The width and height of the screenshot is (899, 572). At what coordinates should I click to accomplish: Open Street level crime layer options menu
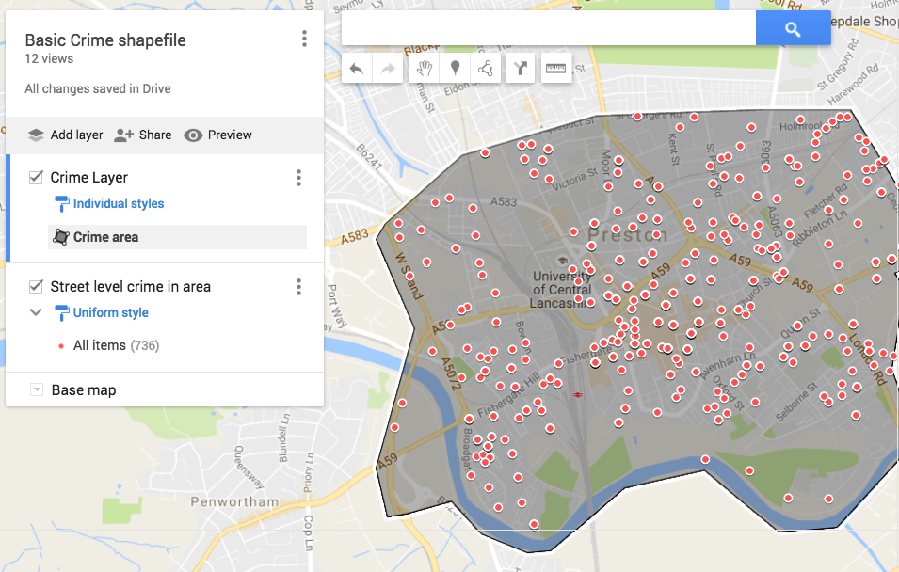(298, 287)
